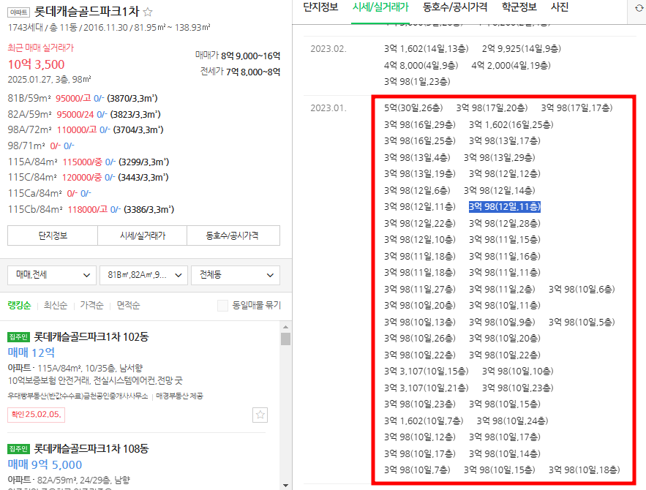The width and height of the screenshot is (646, 490).
Task: Select the 115A/84m² area row
Action: click(x=89, y=162)
